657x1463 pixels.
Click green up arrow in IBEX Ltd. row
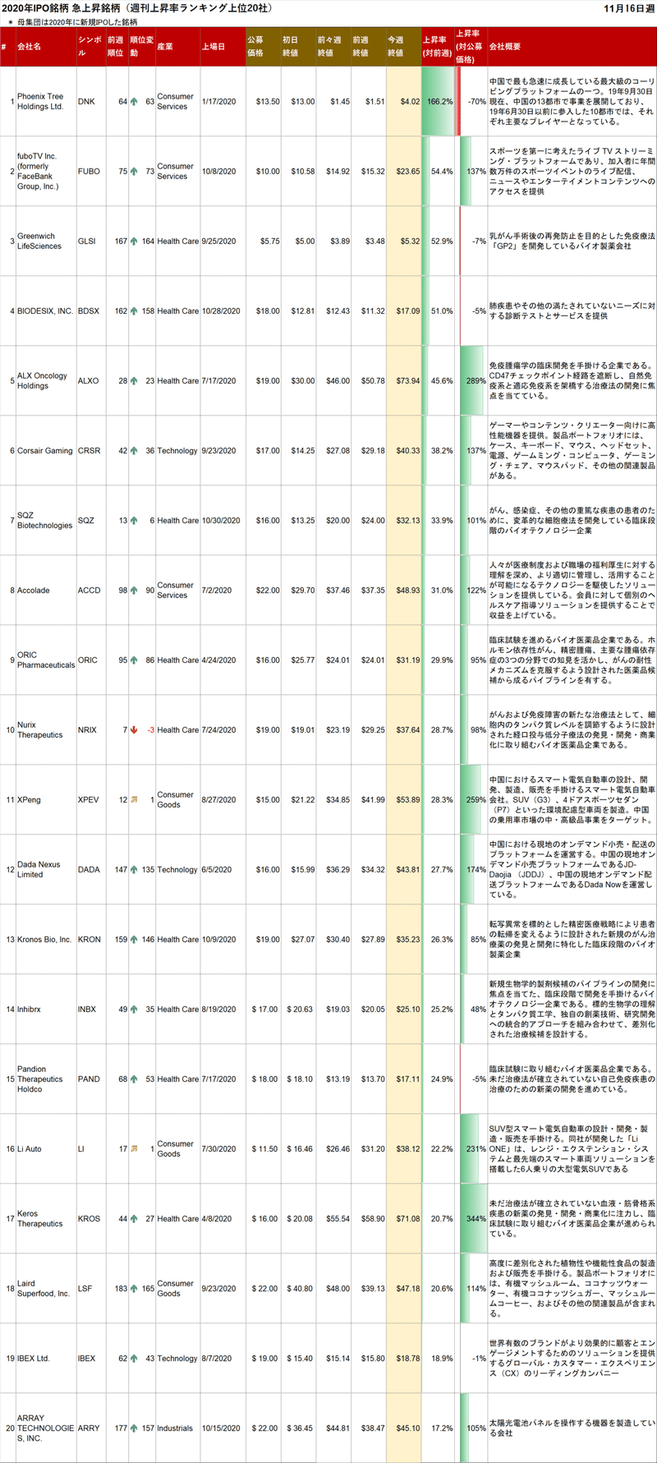[x=134, y=1359]
